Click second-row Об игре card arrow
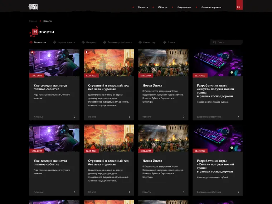 coord(130,192)
